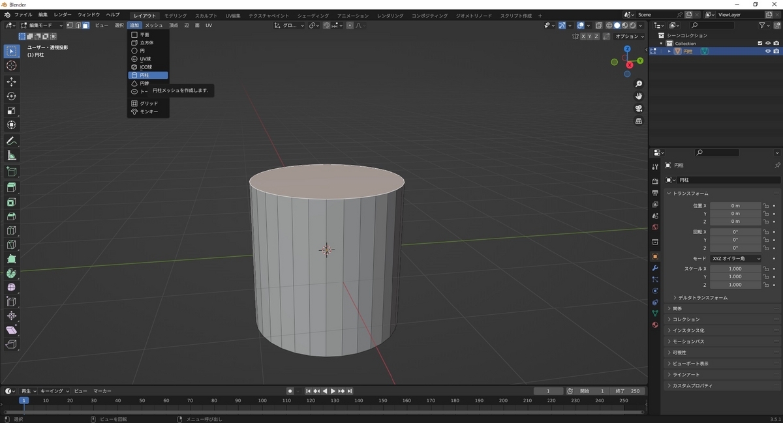783x423 pixels.
Task: Open the Modifier wrench properties tab
Action: point(655,268)
